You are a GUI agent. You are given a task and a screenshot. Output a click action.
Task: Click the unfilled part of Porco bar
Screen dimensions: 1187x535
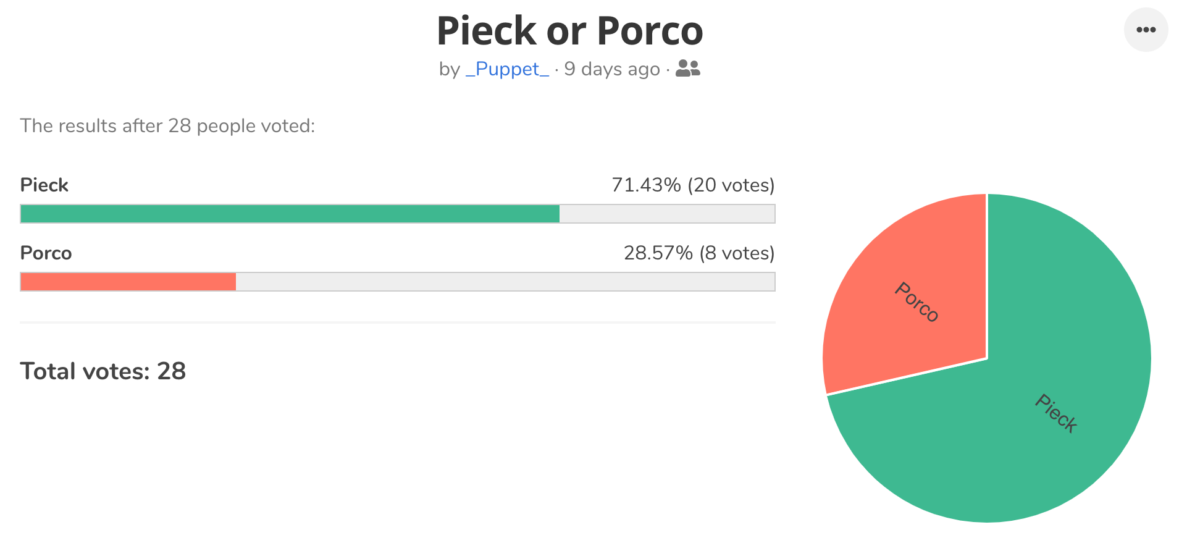pos(505,282)
